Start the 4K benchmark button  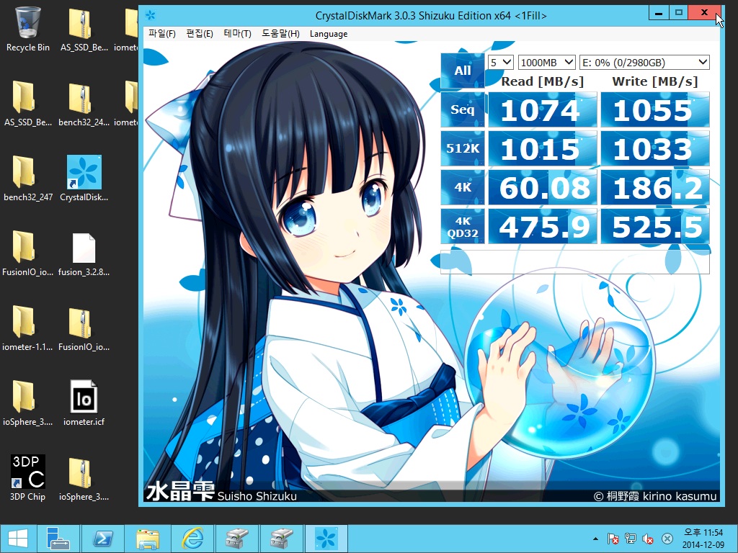point(462,188)
